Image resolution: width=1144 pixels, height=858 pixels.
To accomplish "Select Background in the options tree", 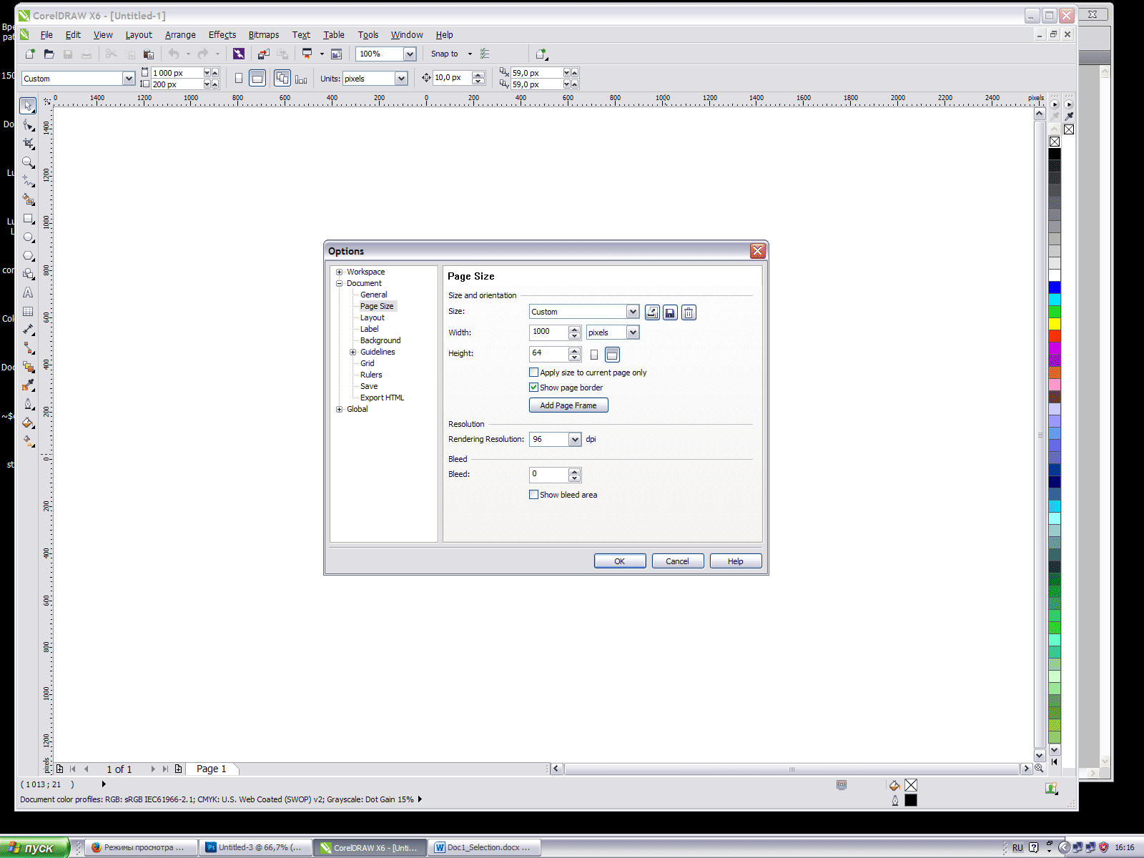I will (x=380, y=341).
